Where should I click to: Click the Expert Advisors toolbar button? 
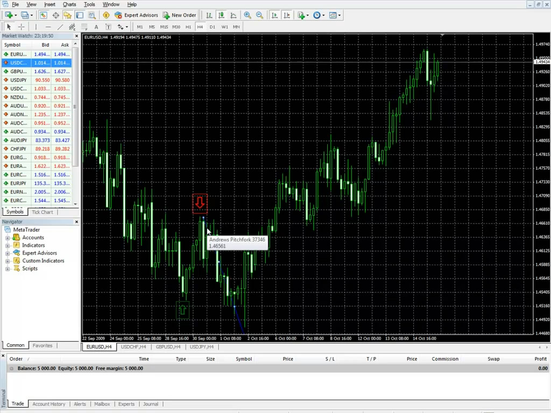pyautogui.click(x=136, y=15)
